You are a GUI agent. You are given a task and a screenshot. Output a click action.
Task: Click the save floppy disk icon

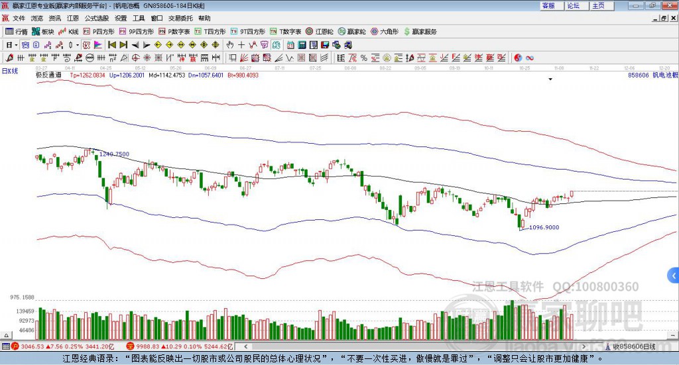(325, 45)
